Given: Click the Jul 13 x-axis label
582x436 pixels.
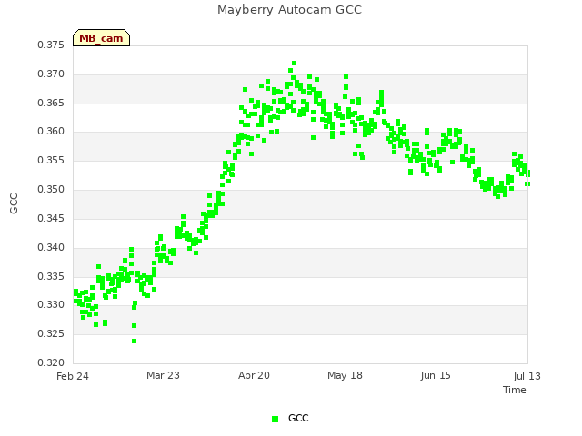Looking at the screenshot, I should coord(527,376).
